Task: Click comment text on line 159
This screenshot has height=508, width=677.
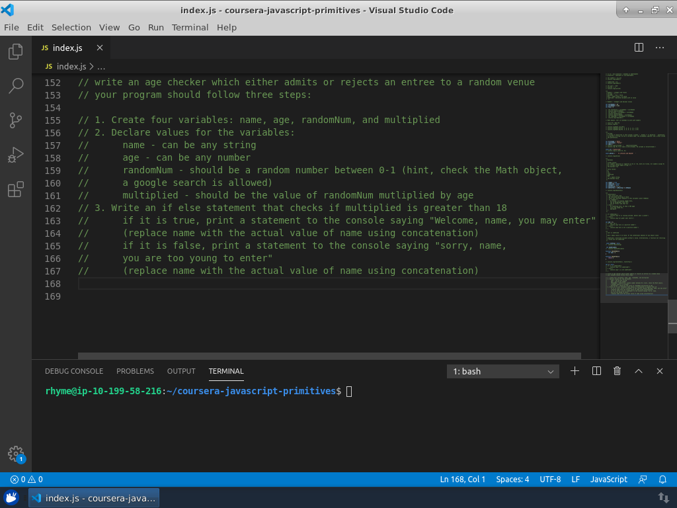Action: coord(320,170)
